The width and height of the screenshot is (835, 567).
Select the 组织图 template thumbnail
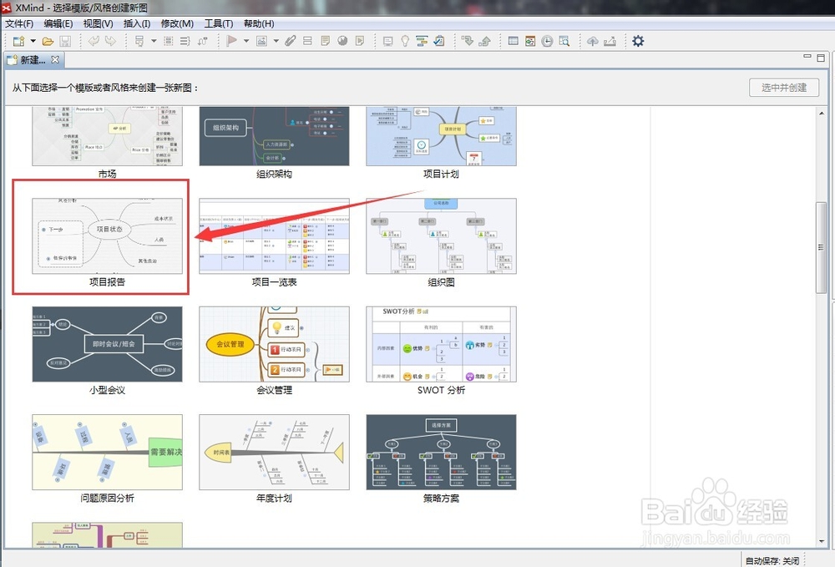pyautogui.click(x=441, y=235)
